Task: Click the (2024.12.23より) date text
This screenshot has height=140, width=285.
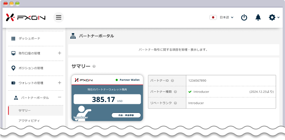Action: [262, 92]
